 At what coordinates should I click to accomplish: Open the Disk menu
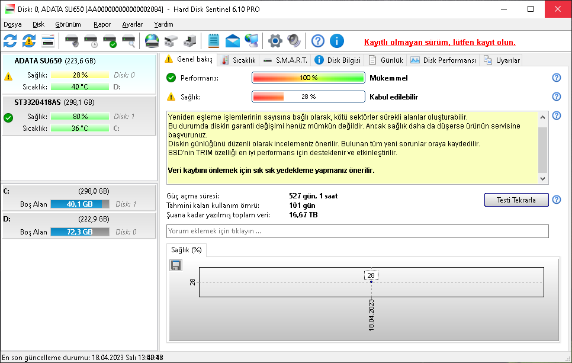pyautogui.click(x=38, y=24)
